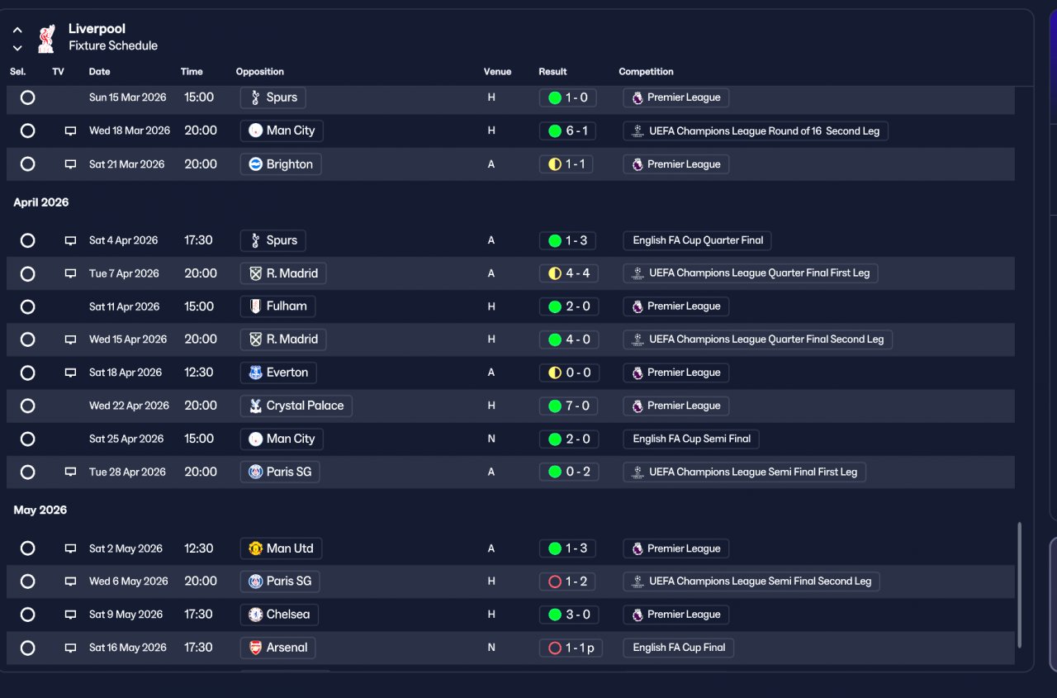Click TV icon on Spurs 4 Apr row
The width and height of the screenshot is (1057, 698).
pyautogui.click(x=70, y=240)
